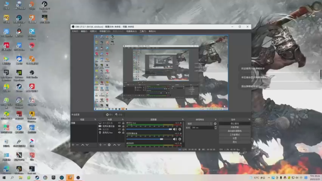Select the GeForce Experience desktop icon

coord(19,75)
